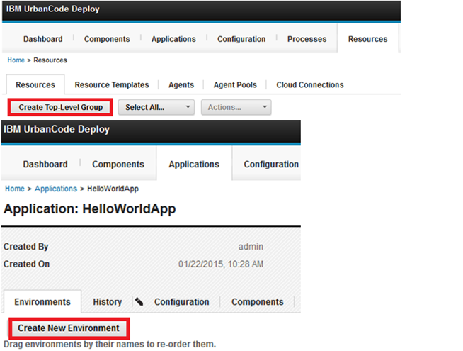Click the created date 01/22/2015, 10:28 AM
Viewport: 463px width, 351px height.
221,264
